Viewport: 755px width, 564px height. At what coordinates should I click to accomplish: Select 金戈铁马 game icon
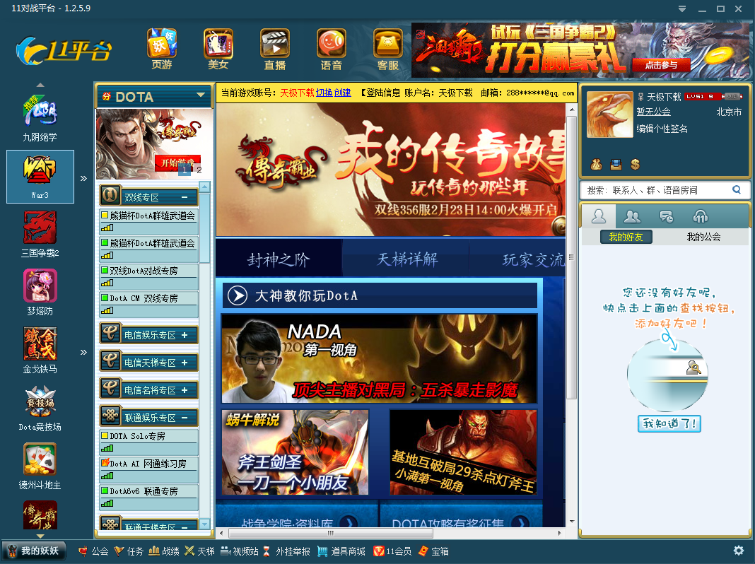[x=40, y=351]
